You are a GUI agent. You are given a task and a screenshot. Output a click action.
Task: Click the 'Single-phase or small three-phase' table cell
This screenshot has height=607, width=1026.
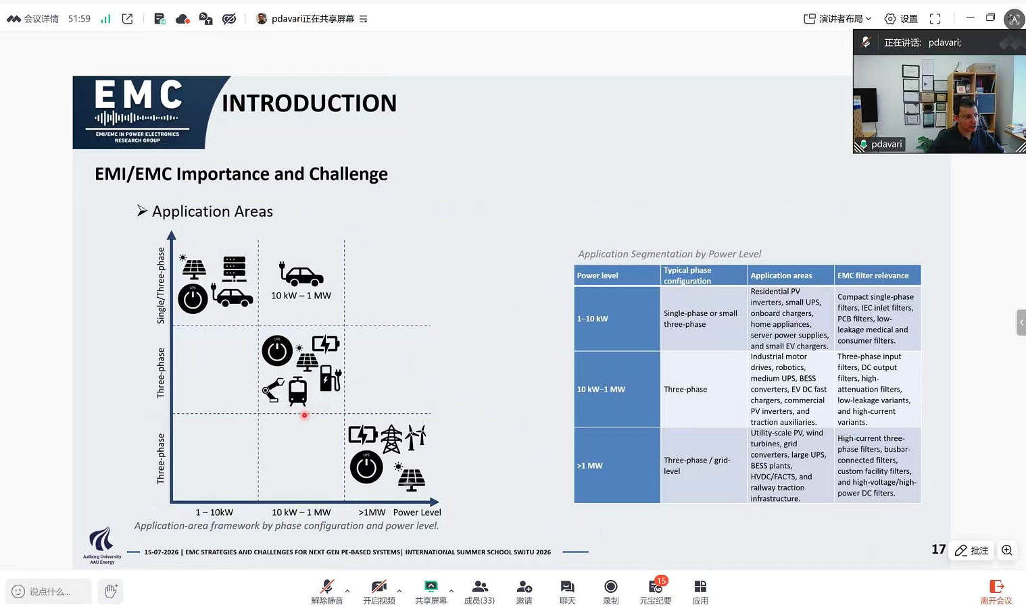pos(704,319)
